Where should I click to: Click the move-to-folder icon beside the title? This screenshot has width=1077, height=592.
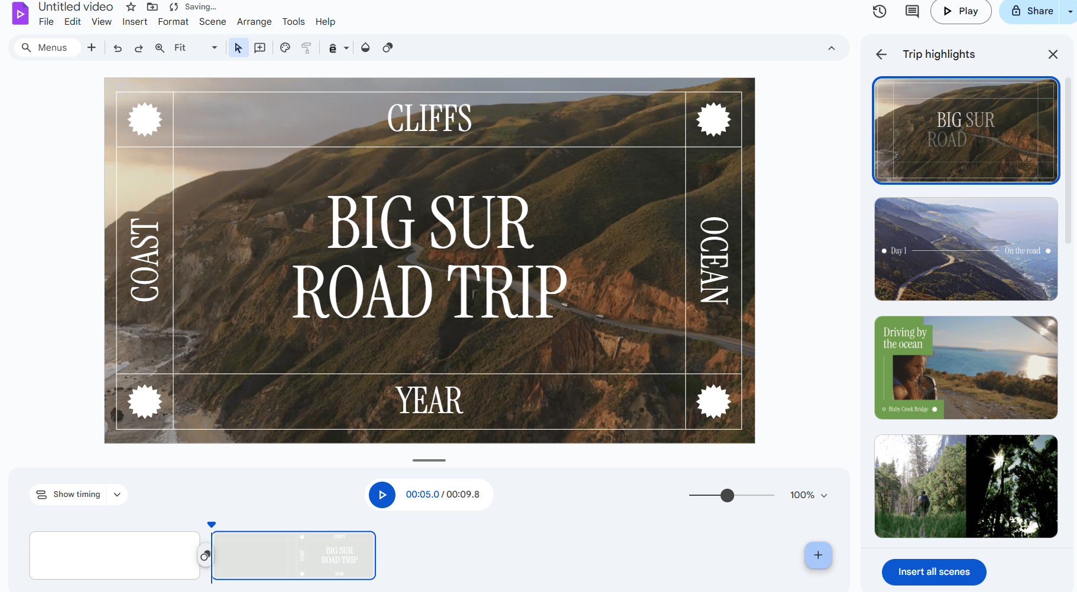coord(153,7)
